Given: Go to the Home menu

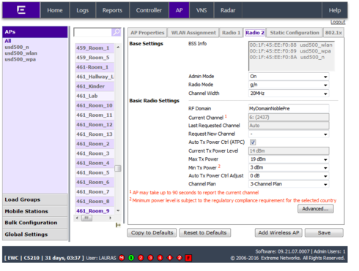Looking at the screenshot, I should (55, 10).
